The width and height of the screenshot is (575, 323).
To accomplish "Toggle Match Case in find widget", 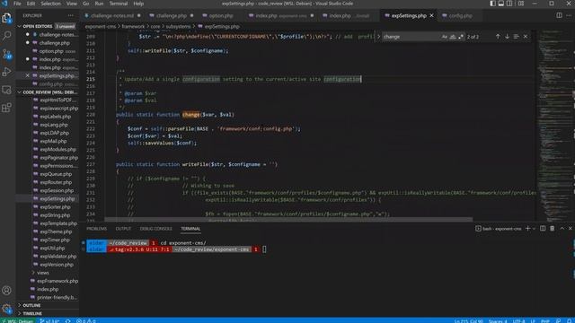I will (445, 37).
